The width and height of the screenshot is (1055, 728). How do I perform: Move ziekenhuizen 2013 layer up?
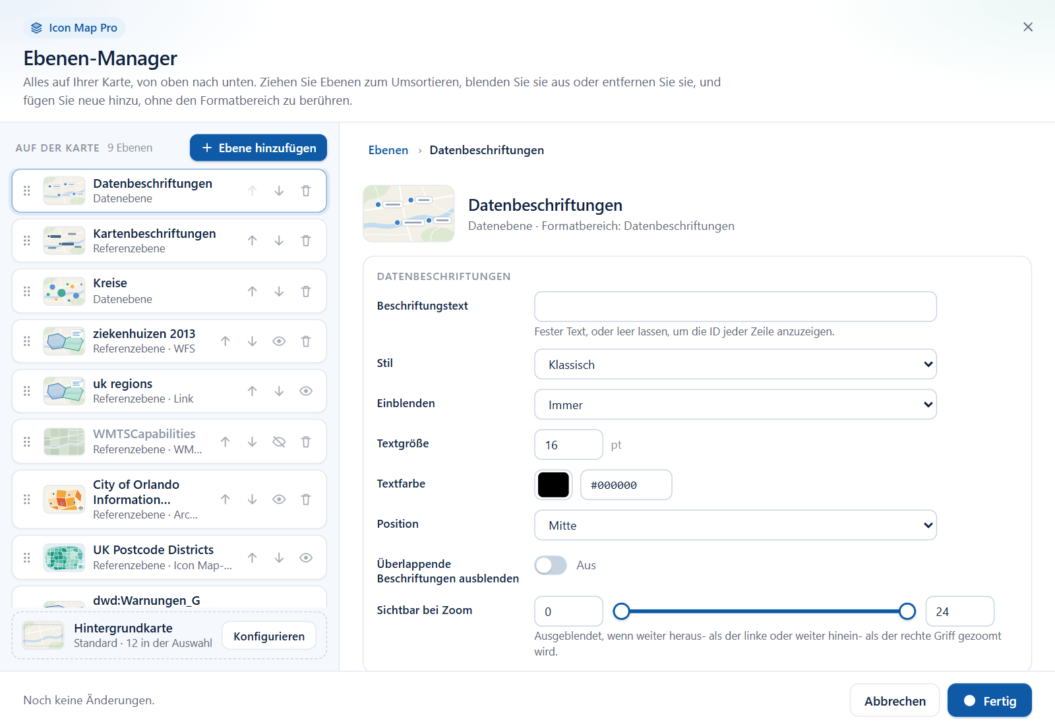click(226, 341)
